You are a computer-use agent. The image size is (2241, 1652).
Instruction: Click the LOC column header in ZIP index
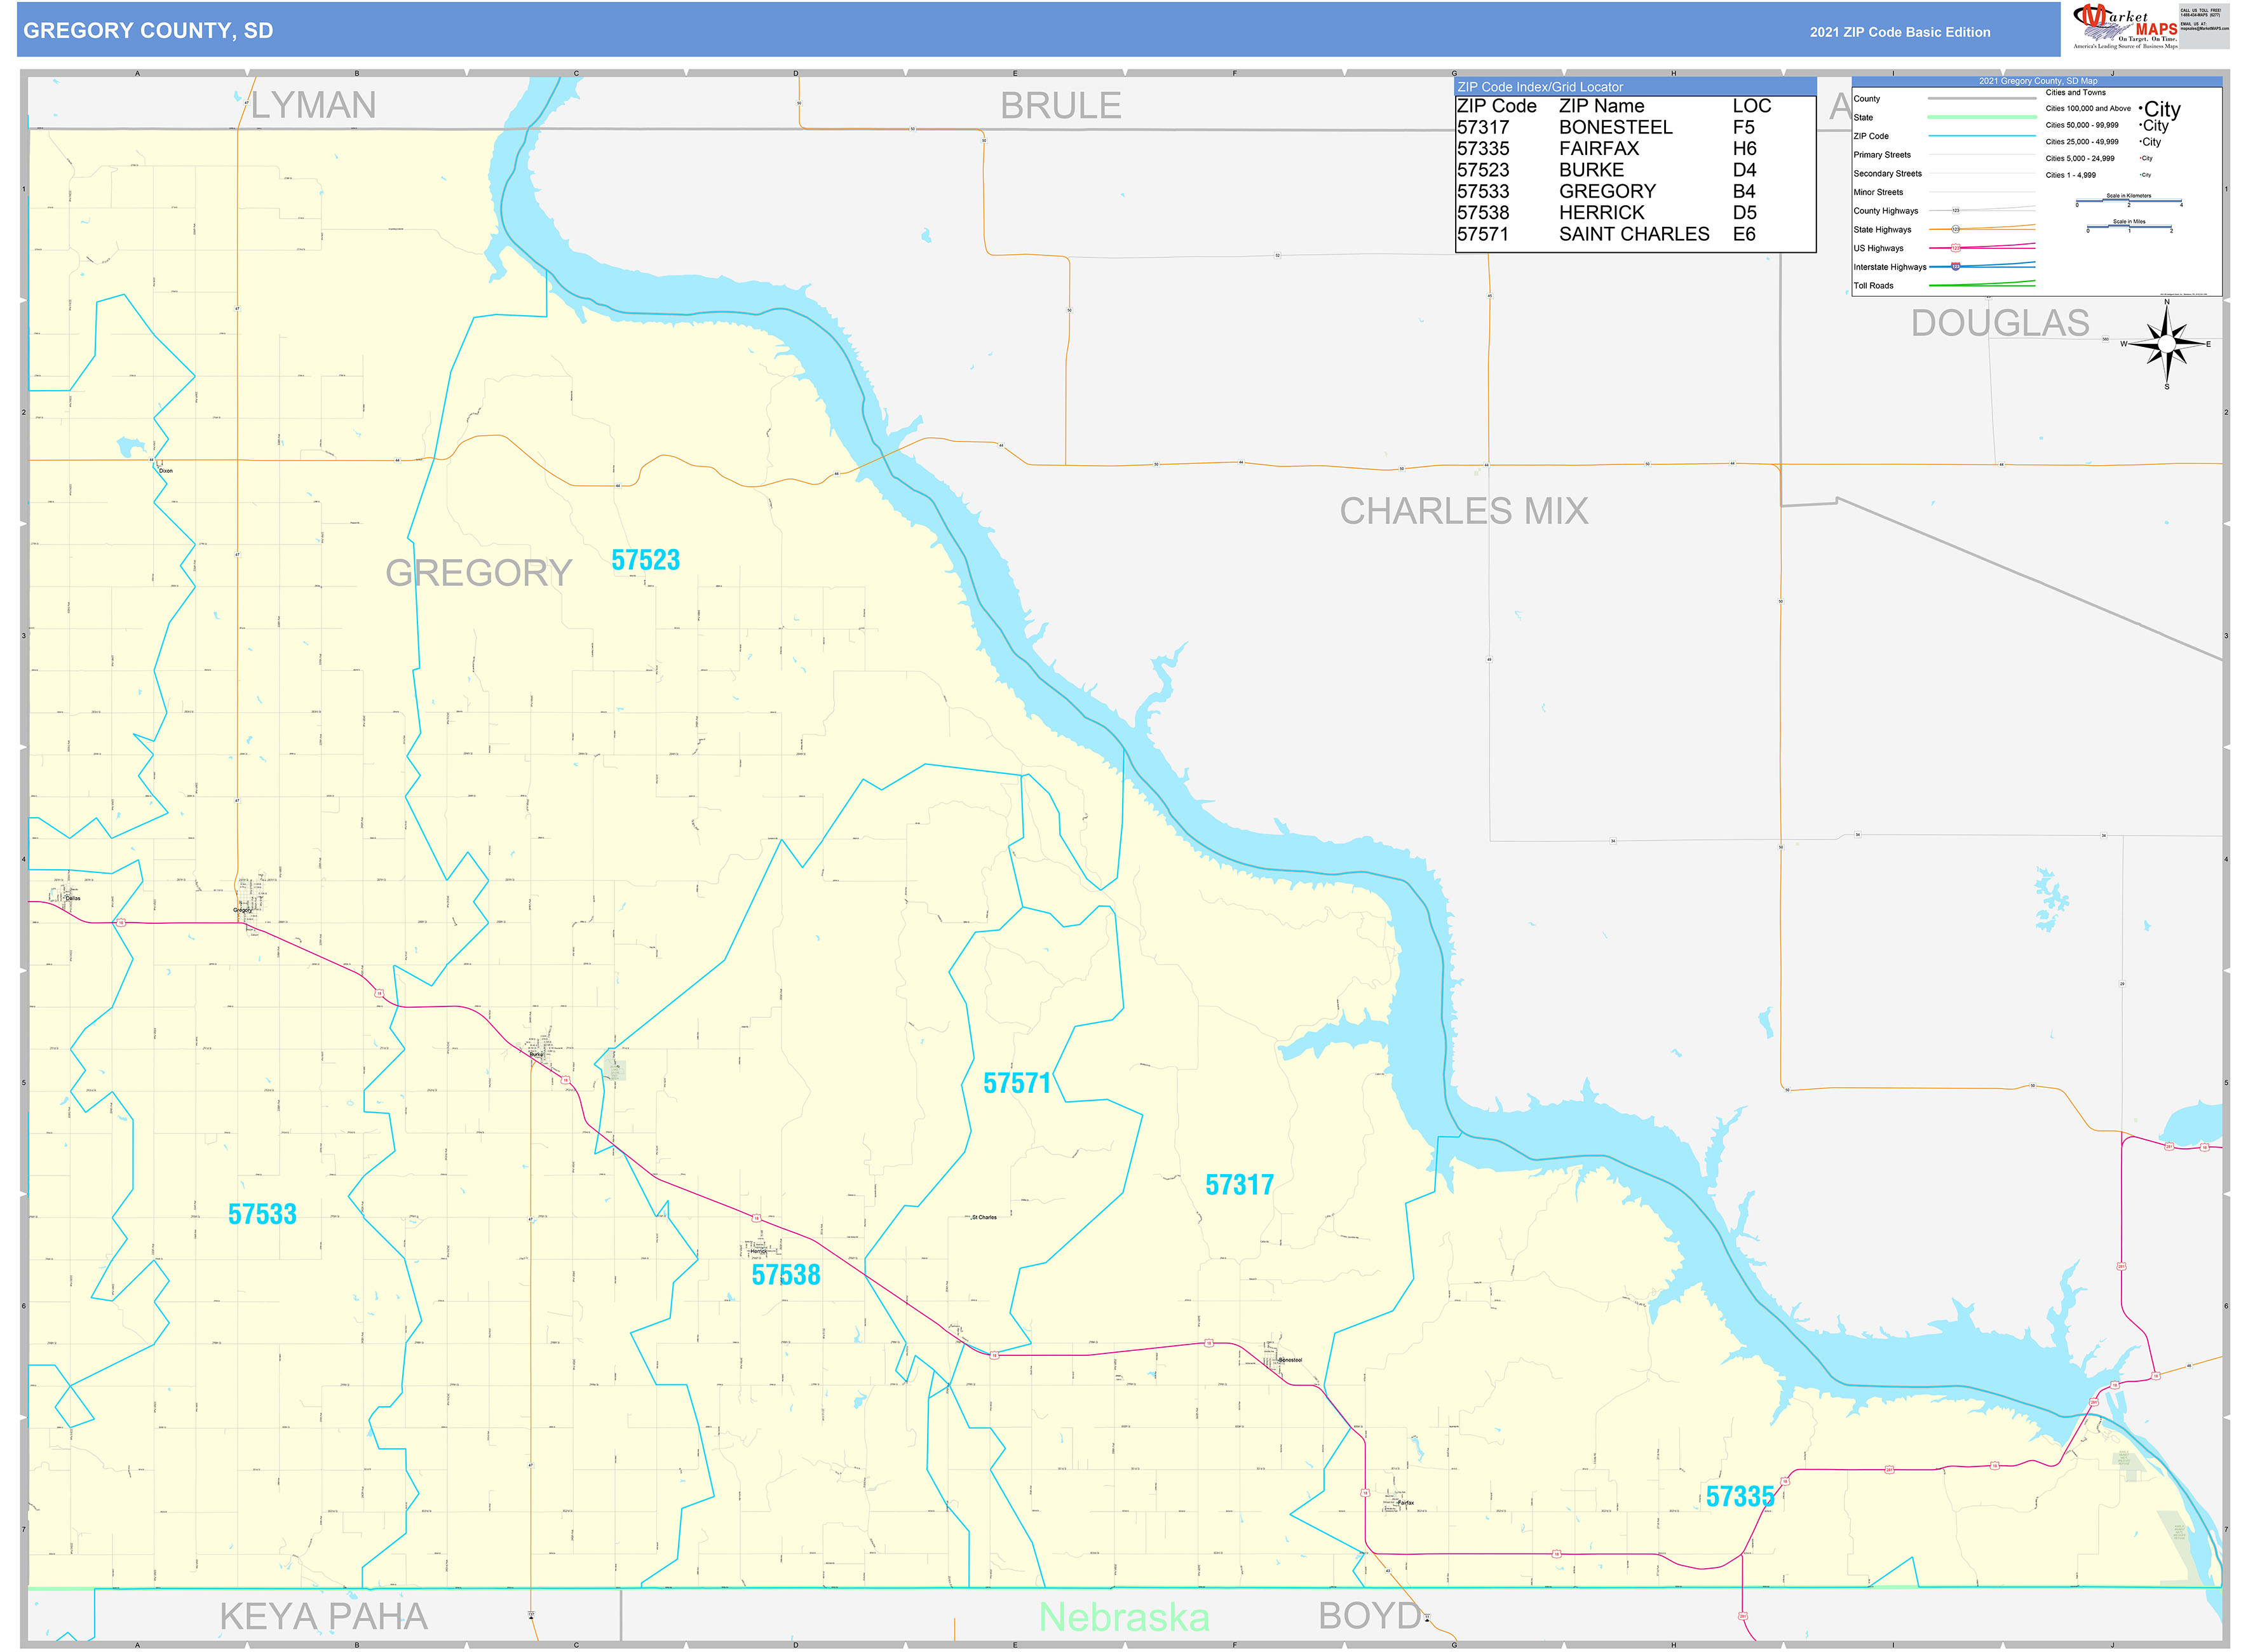[x=1752, y=106]
